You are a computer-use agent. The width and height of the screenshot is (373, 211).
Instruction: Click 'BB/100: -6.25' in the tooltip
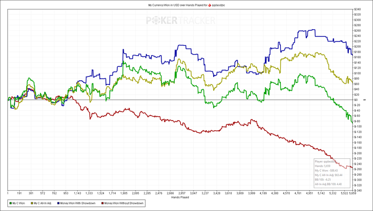323,180
